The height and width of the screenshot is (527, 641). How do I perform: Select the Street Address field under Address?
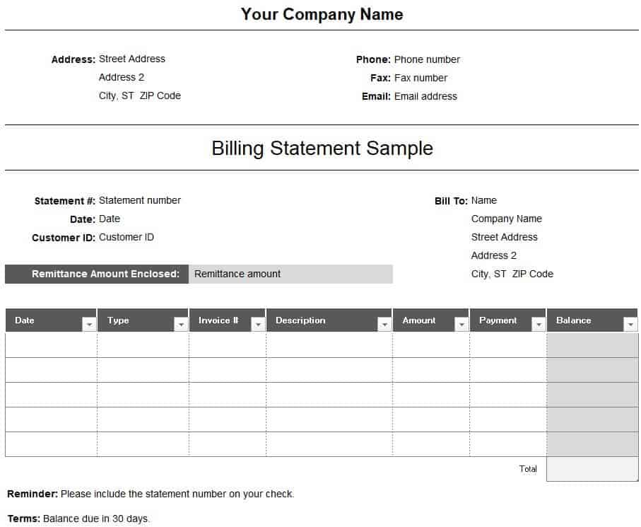[x=132, y=59]
